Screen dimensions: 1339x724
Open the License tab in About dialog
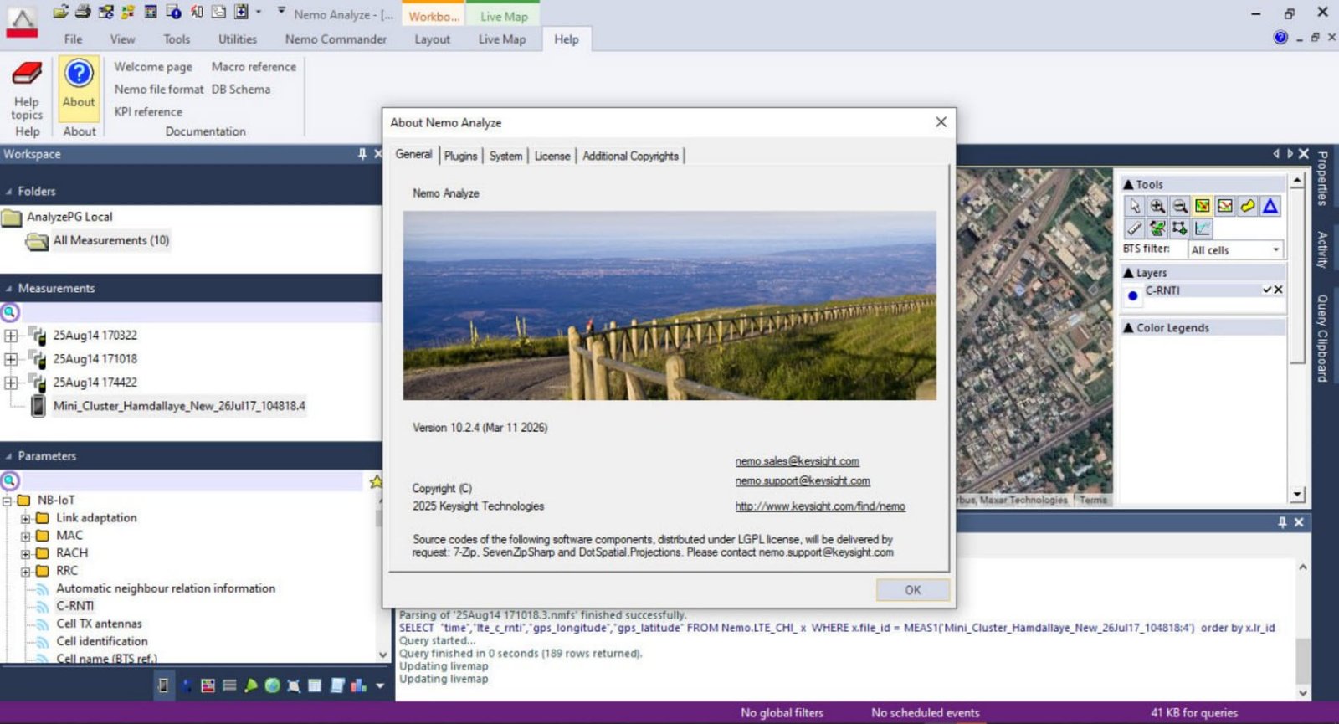click(552, 156)
